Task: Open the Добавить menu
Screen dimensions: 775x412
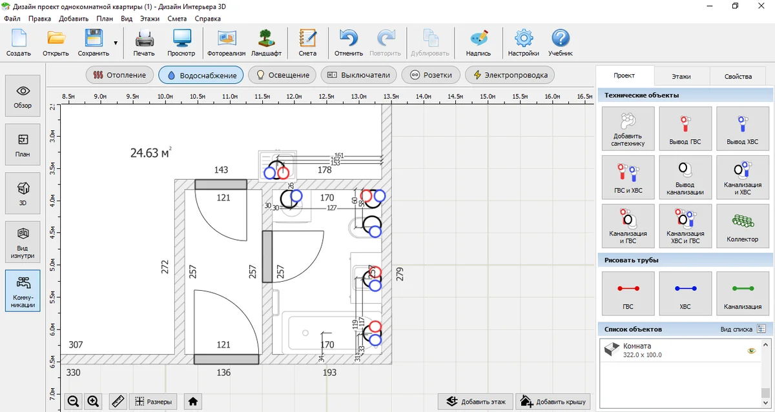Action: 73,19
